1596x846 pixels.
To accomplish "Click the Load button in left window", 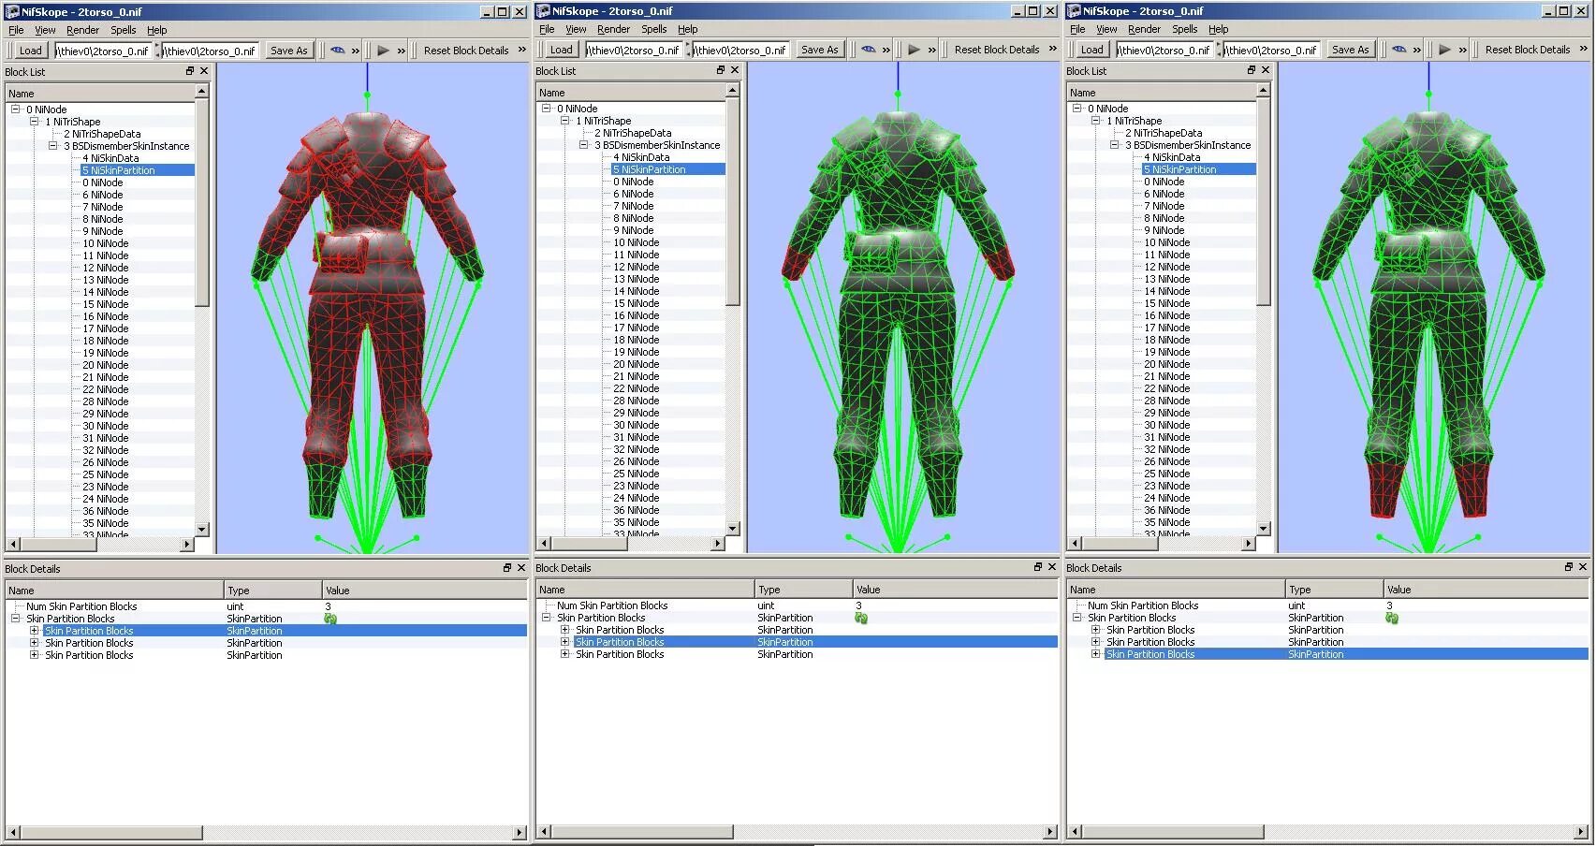I will [30, 51].
